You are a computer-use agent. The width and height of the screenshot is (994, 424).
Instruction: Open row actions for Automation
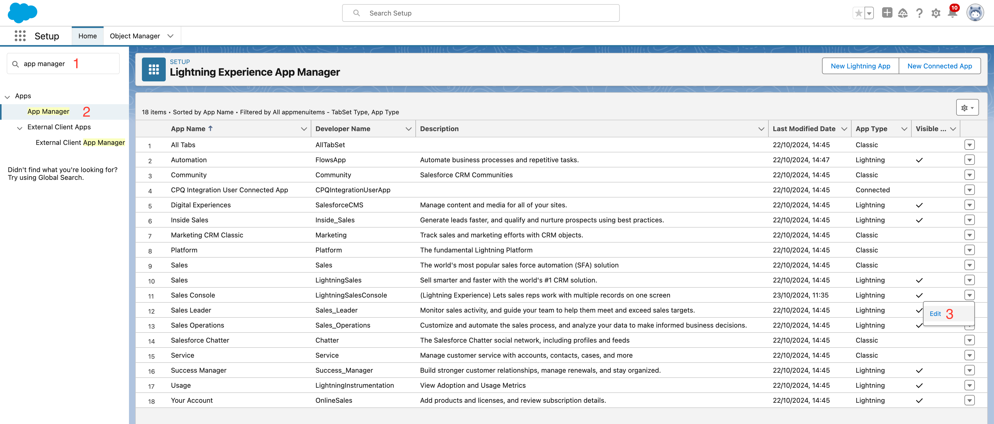[969, 160]
